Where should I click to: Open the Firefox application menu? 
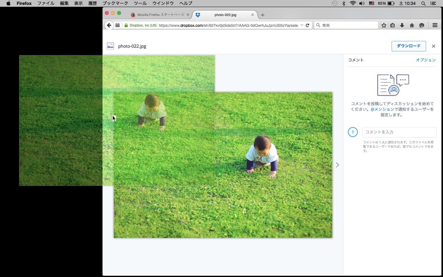click(24, 3)
